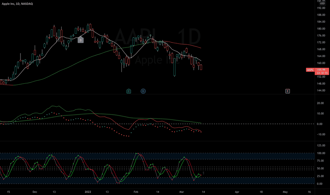330x195 pixels.
Task: Click the 160.00 price scale label
Action: [321, 63]
